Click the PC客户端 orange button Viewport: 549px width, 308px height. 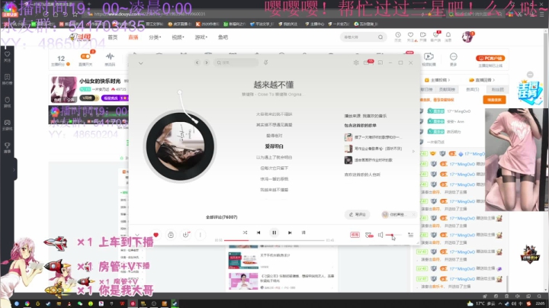pos(490,58)
